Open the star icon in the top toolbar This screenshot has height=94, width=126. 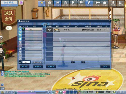pos(42,4)
